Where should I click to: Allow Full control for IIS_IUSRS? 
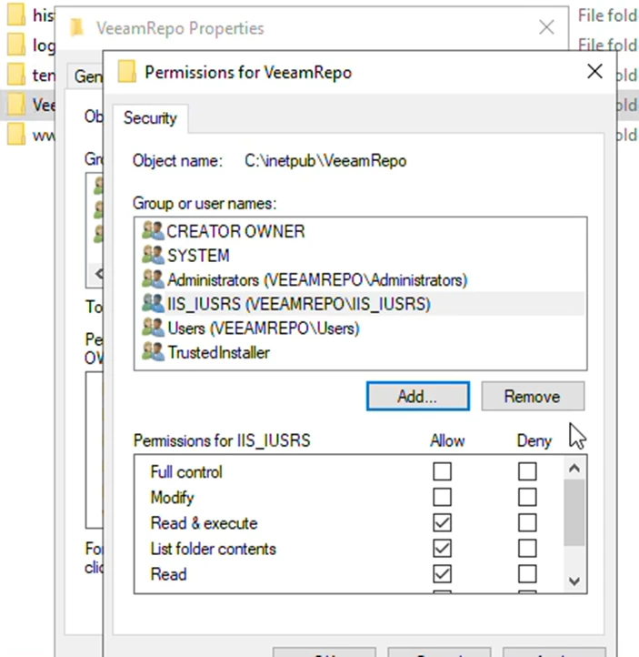[x=443, y=471]
